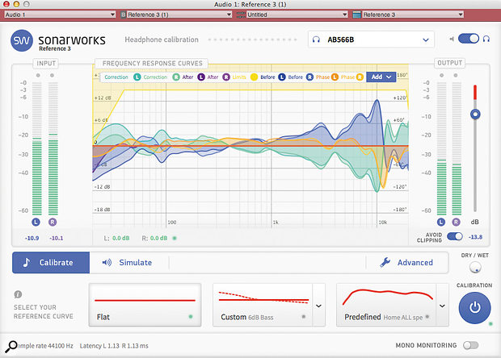
Task: Click the left input level meter bar
Action: coord(37,148)
